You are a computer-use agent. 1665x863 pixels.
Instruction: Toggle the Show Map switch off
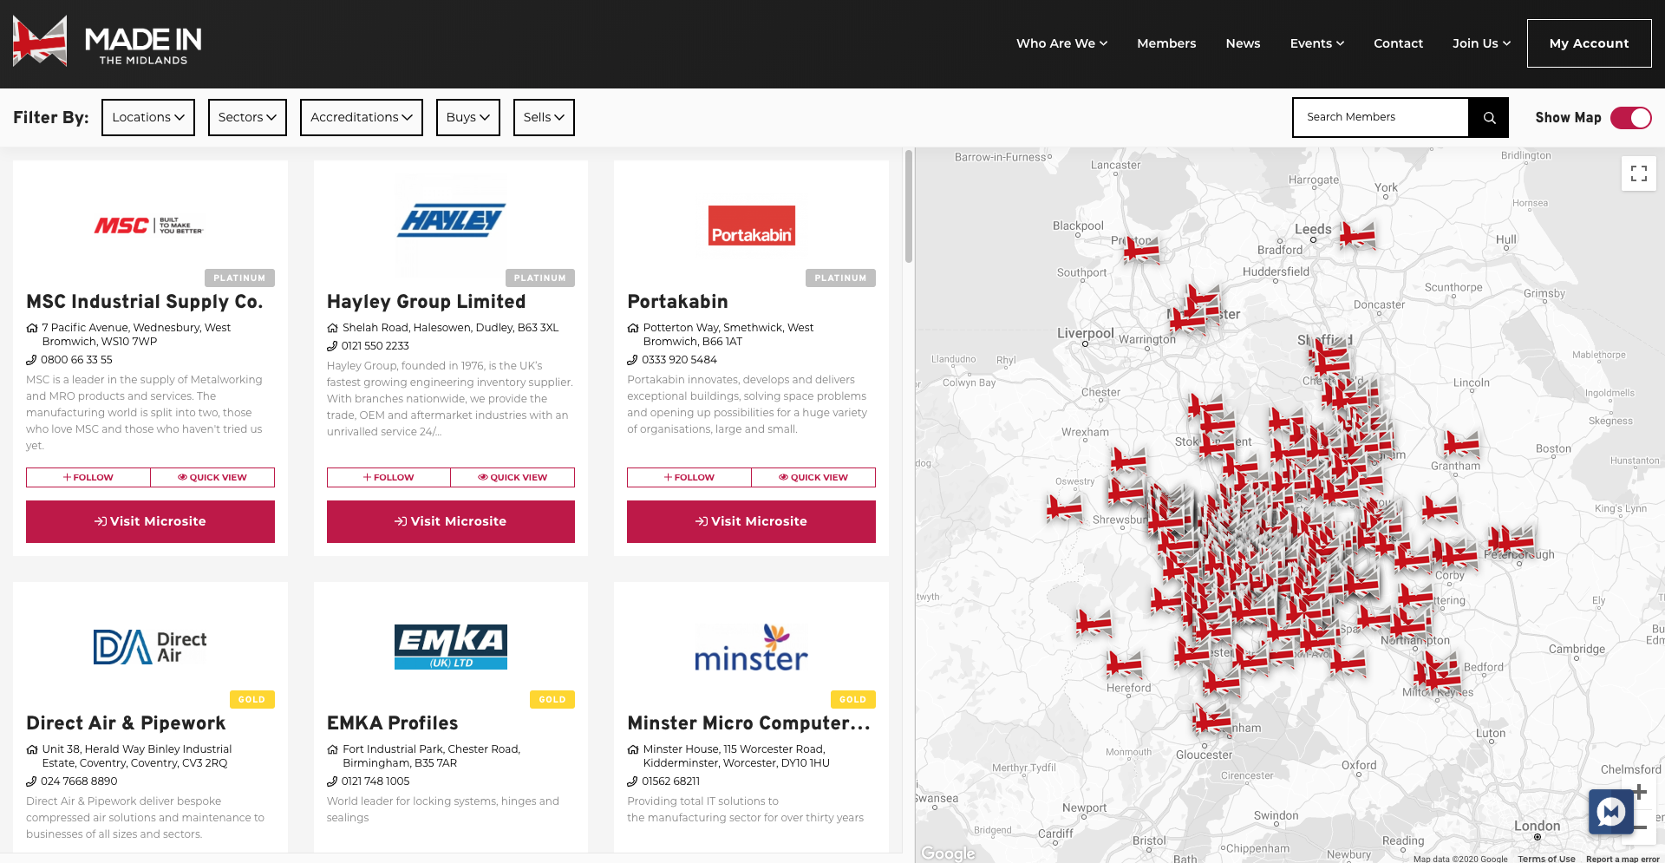coord(1630,118)
